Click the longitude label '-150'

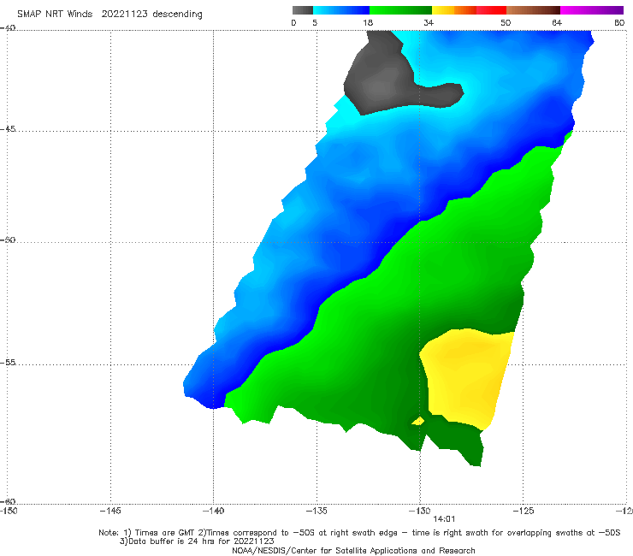point(9,511)
